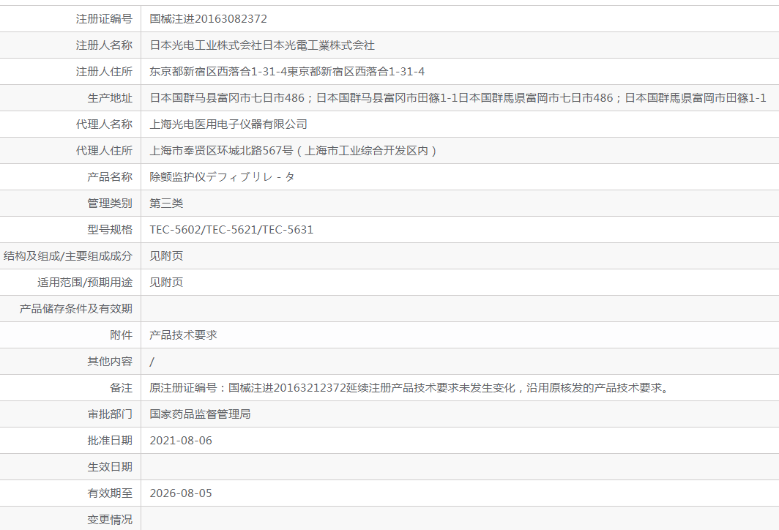Click the 备注 label

(x=122, y=387)
